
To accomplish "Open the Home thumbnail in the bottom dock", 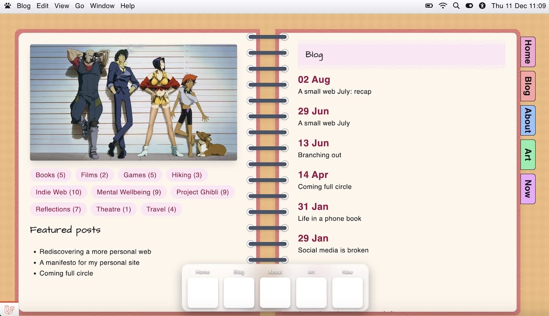I will [203, 292].
